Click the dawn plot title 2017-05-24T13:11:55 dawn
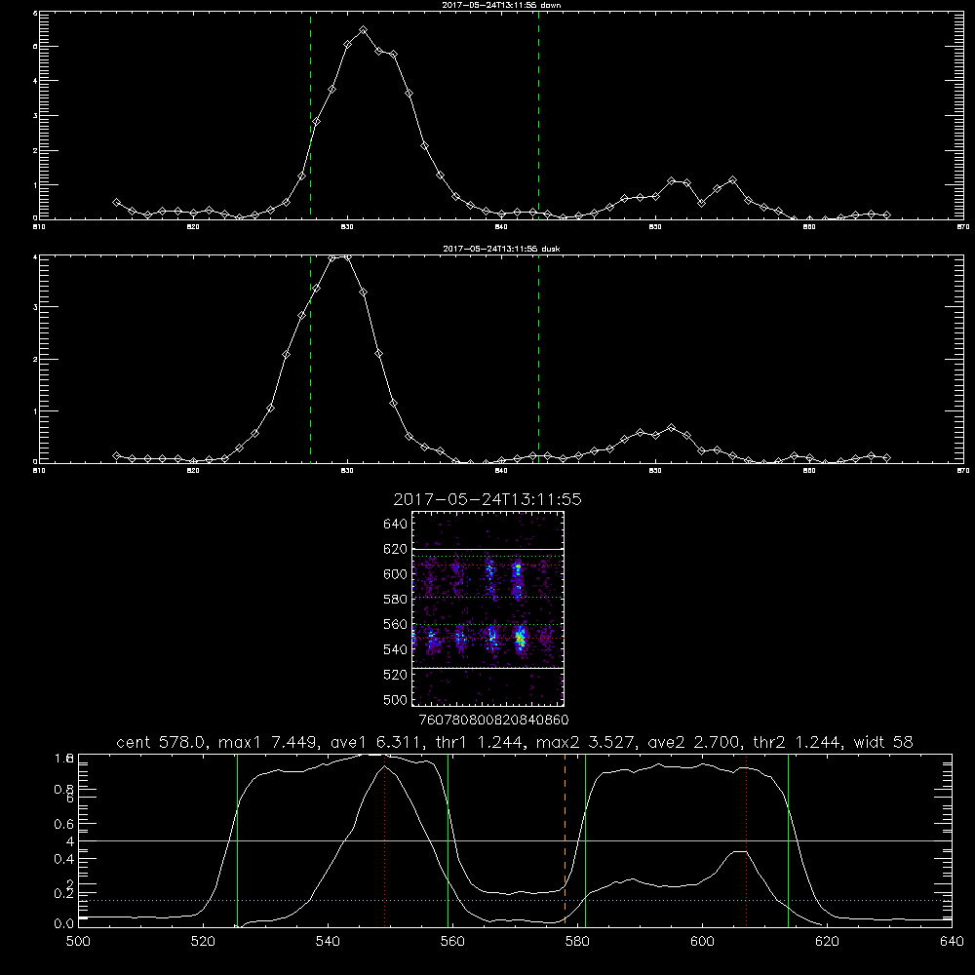The image size is (975, 975). click(501, 5)
